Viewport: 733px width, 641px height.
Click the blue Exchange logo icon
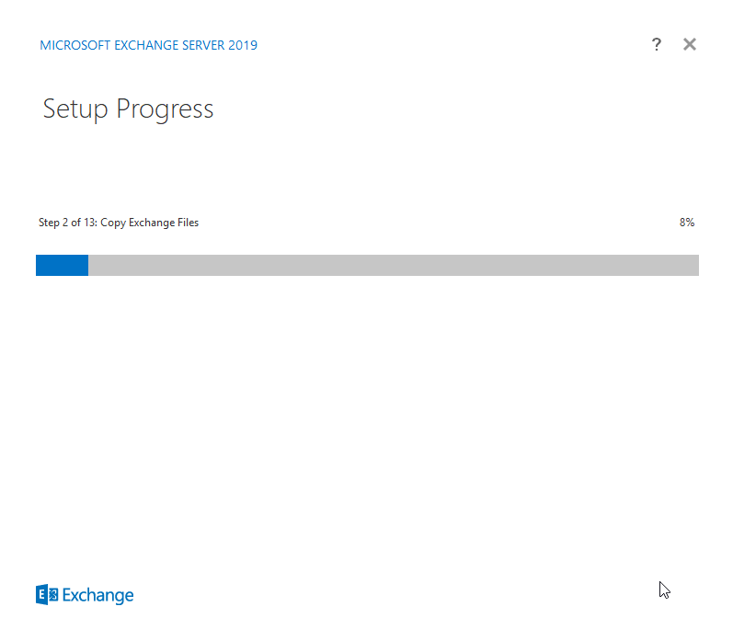click(x=47, y=594)
